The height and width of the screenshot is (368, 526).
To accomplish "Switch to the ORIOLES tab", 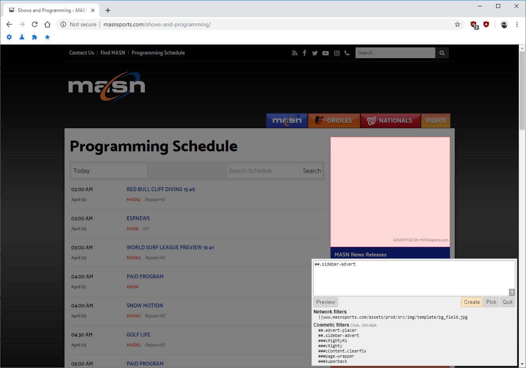I will (334, 120).
